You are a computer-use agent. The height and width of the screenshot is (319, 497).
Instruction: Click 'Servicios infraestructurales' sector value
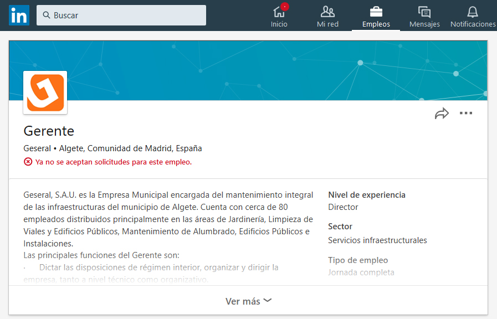(377, 240)
